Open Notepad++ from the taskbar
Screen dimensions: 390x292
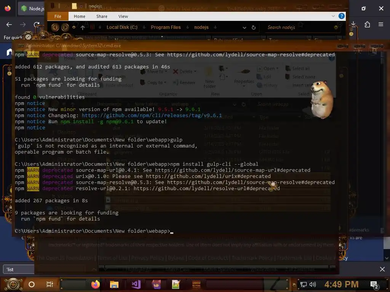click(x=176, y=284)
